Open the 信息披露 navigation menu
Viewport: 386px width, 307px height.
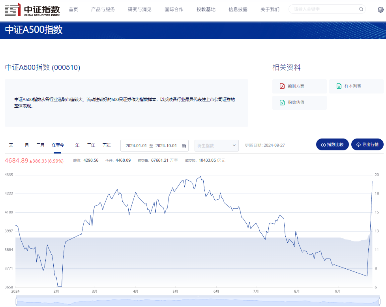point(238,9)
